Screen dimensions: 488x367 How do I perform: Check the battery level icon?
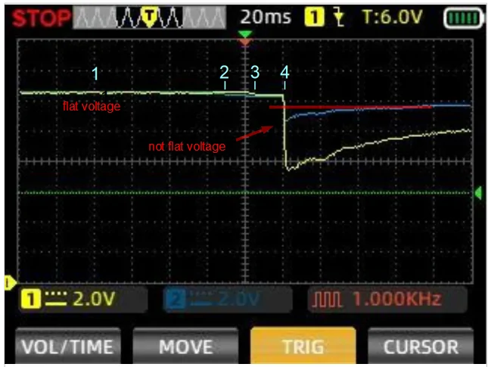coord(463,18)
